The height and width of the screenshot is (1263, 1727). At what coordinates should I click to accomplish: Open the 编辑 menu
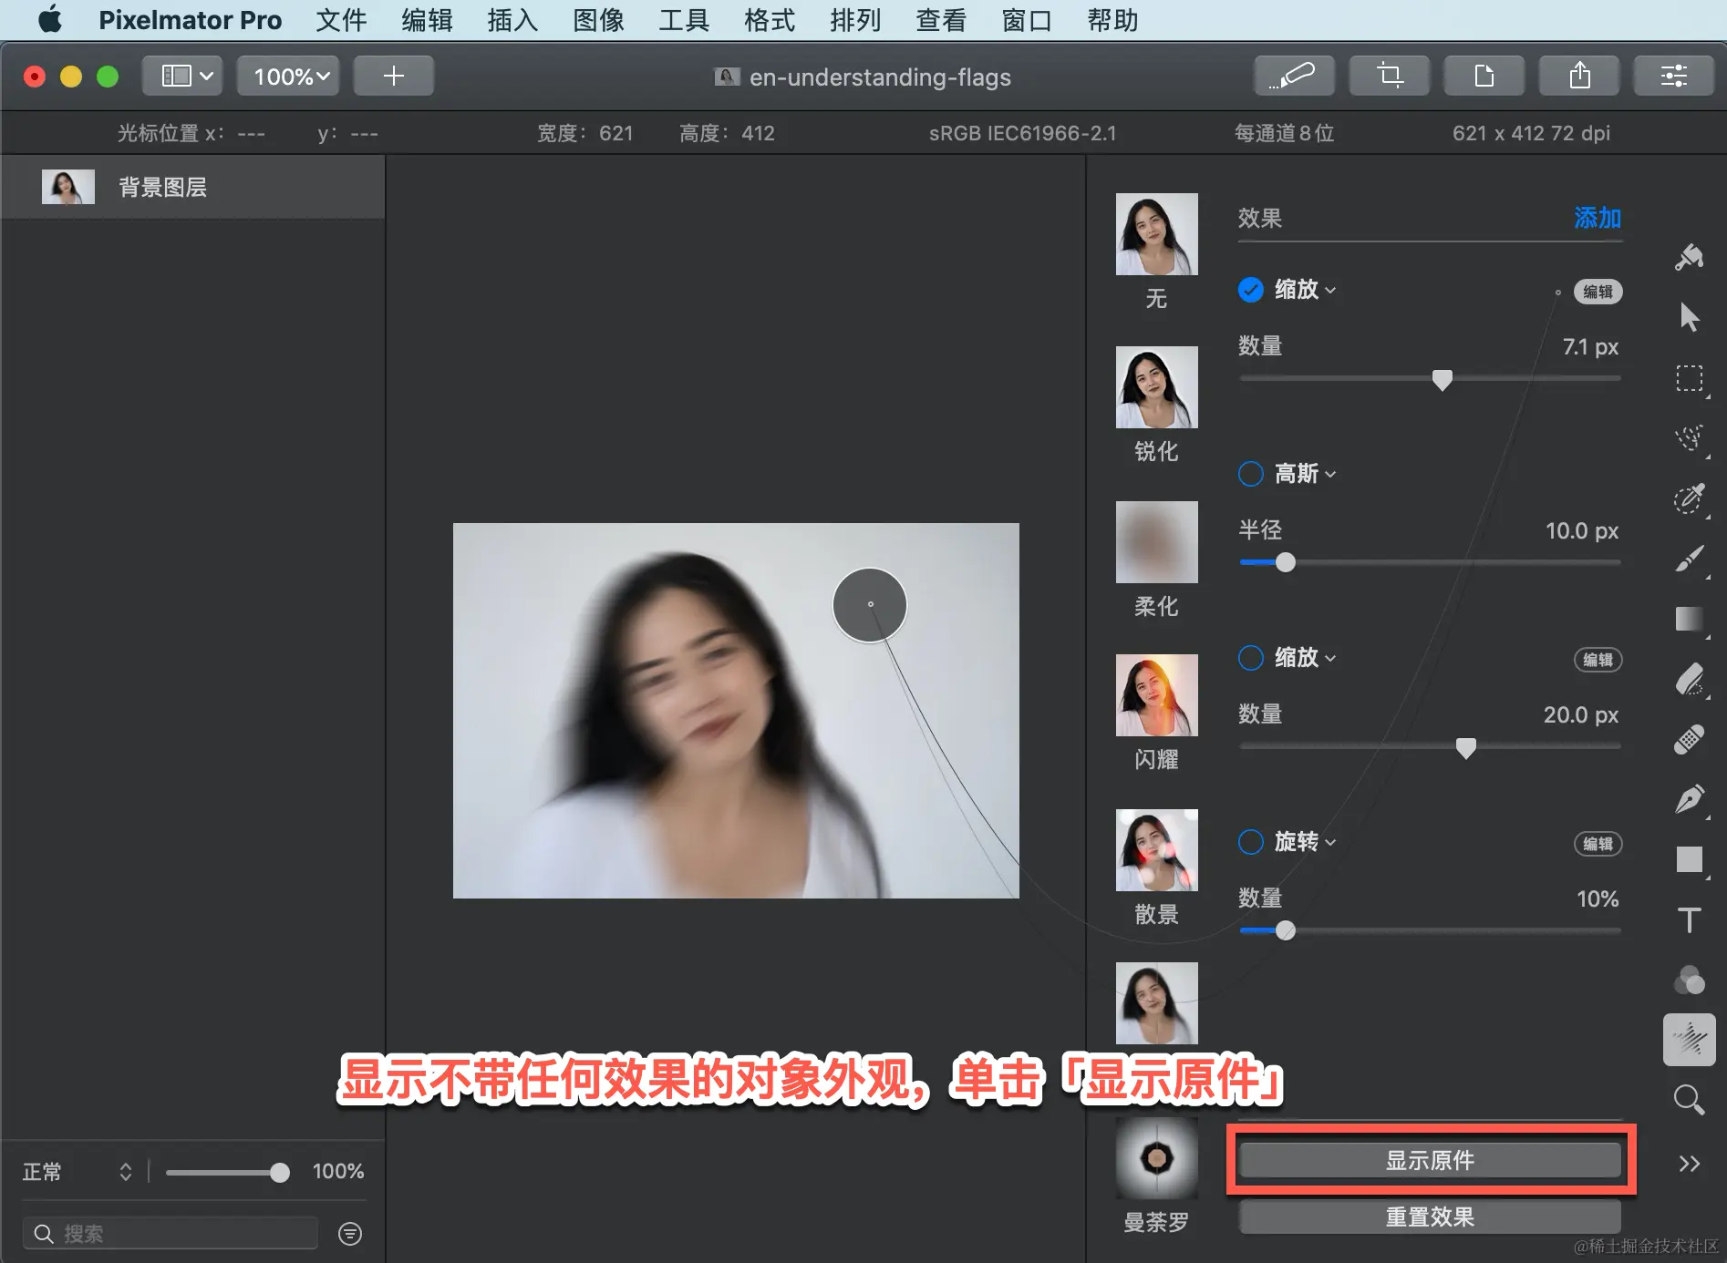(x=427, y=19)
